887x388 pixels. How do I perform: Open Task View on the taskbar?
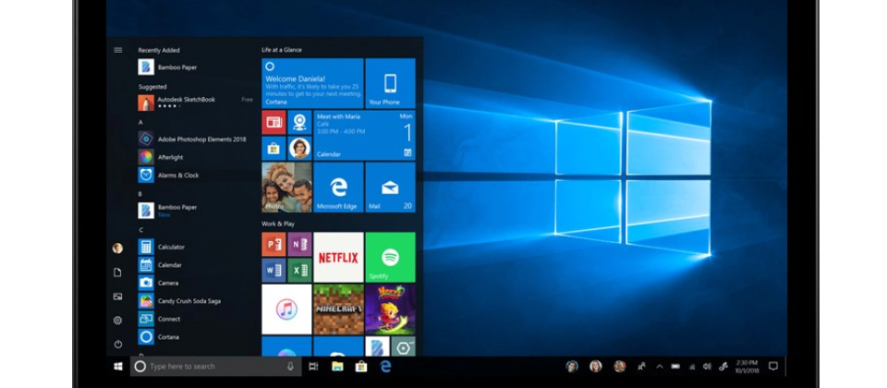tap(313, 367)
